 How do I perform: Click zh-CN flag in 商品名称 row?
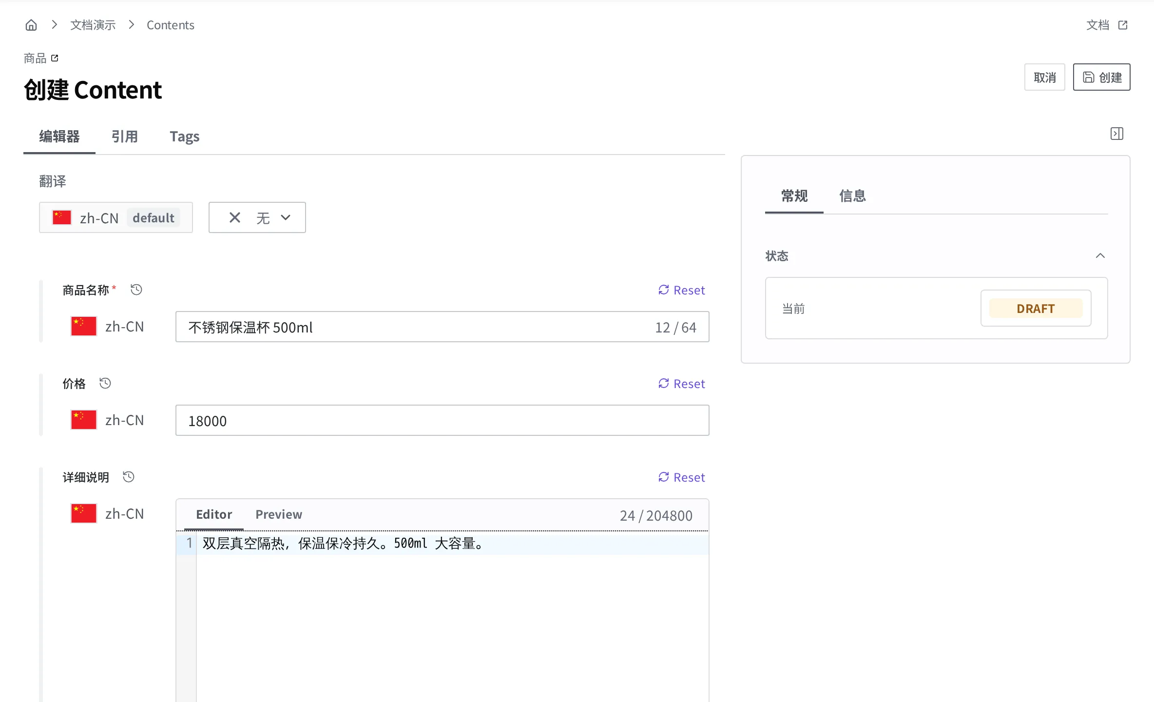coord(84,326)
